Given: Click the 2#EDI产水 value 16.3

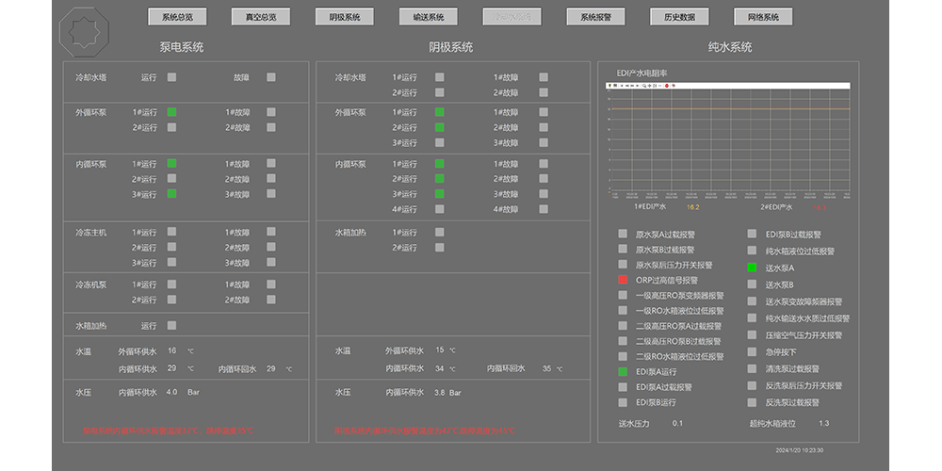Looking at the screenshot, I should point(820,208).
